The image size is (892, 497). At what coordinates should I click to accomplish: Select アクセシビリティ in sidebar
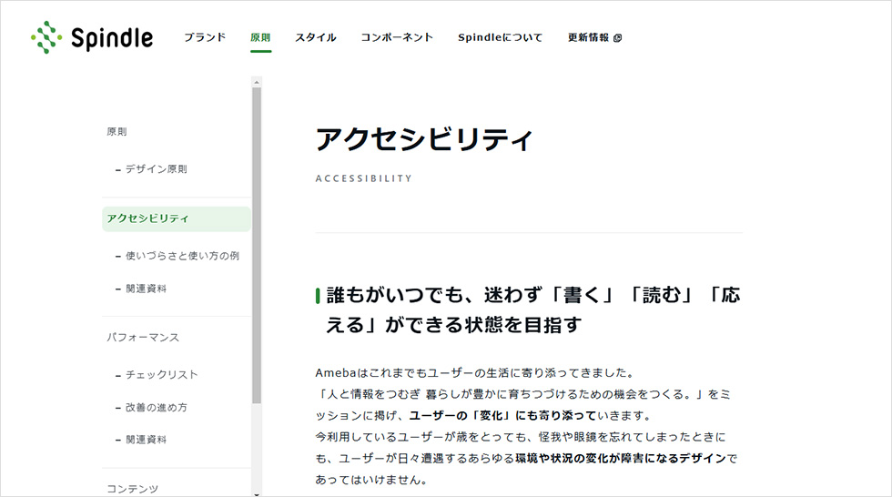177,218
